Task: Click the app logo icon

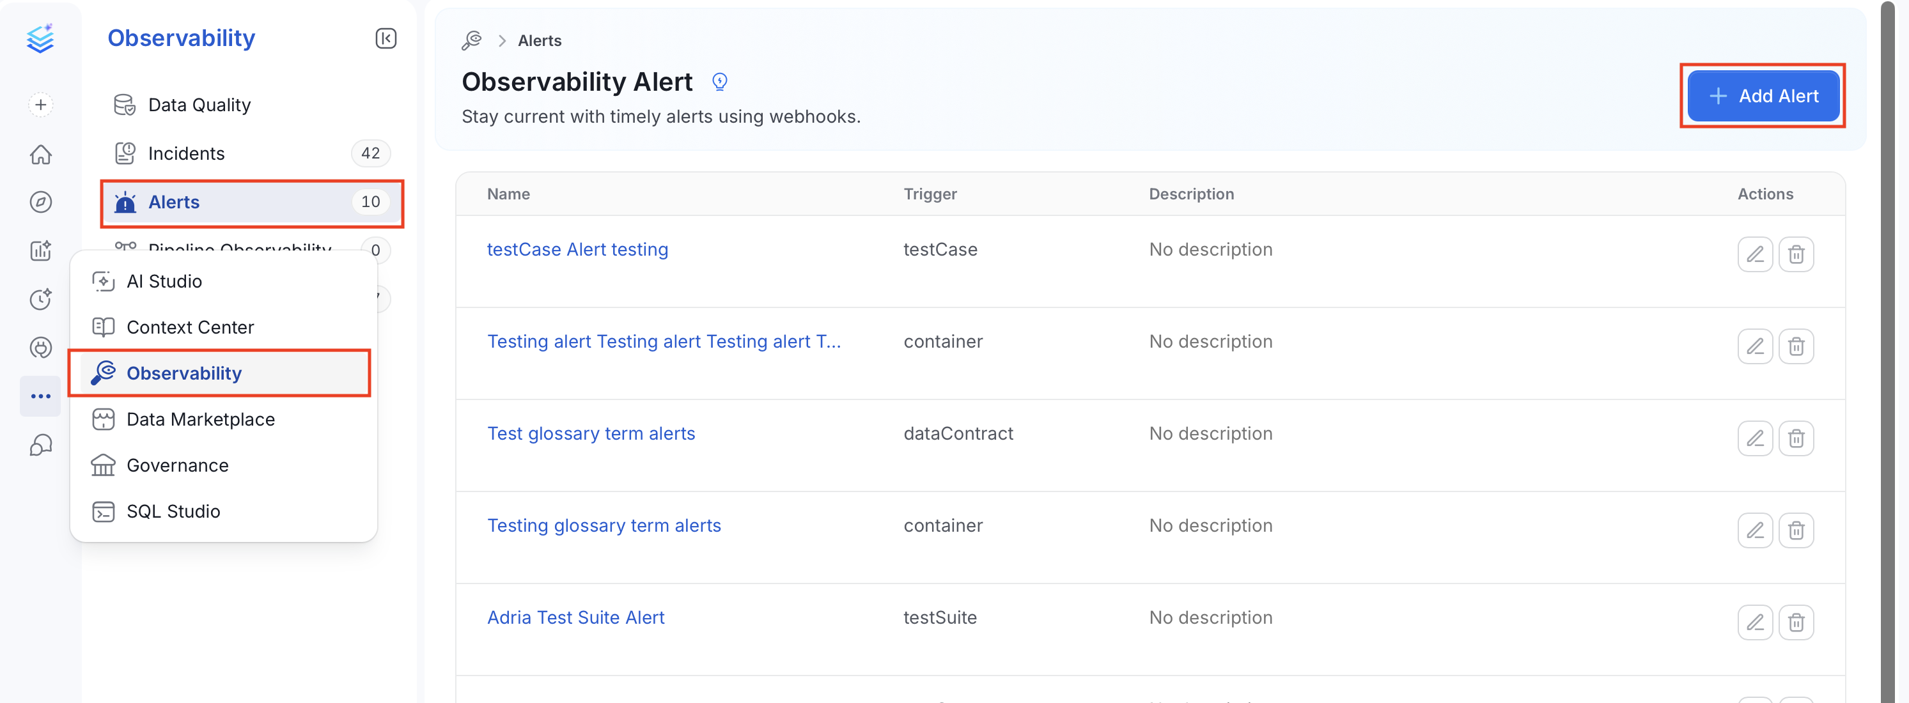Action: point(40,38)
